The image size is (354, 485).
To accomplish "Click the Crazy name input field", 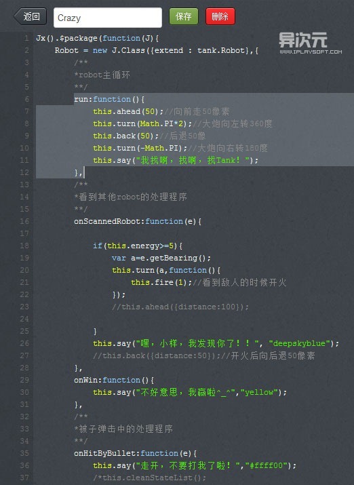I will tap(108, 18).
